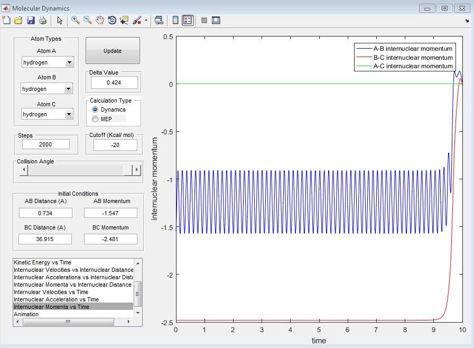The image size is (474, 348).
Task: Open file using folder icon
Action: (x=18, y=20)
